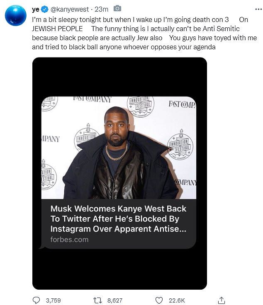Image resolution: width=263 pixels, height=305 pixels.
Task: Click the reply speech bubble icon
Action: click(37, 300)
